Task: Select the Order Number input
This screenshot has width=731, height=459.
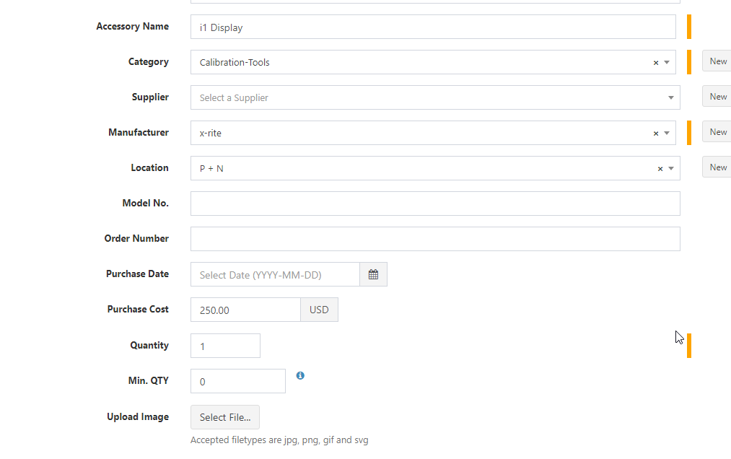Action: point(433,238)
